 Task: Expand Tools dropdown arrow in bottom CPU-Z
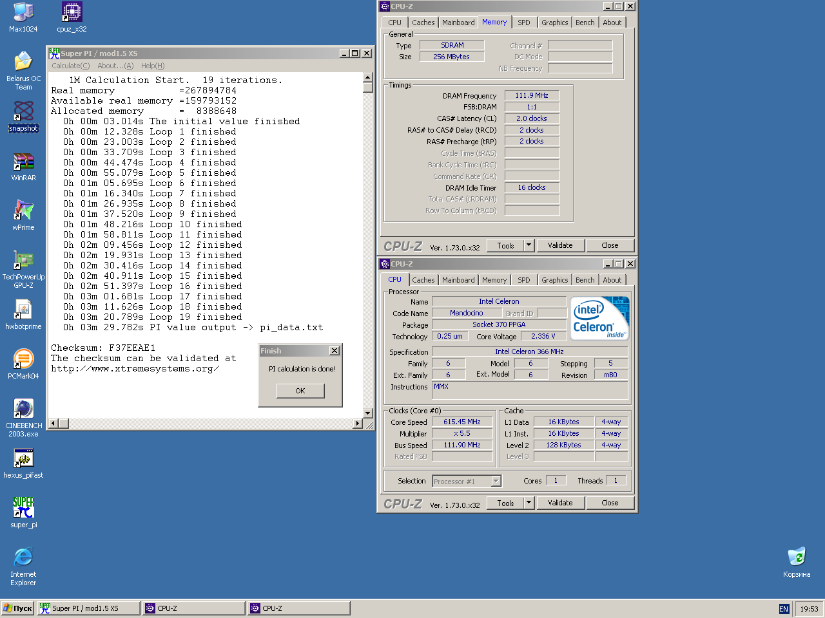pos(529,503)
